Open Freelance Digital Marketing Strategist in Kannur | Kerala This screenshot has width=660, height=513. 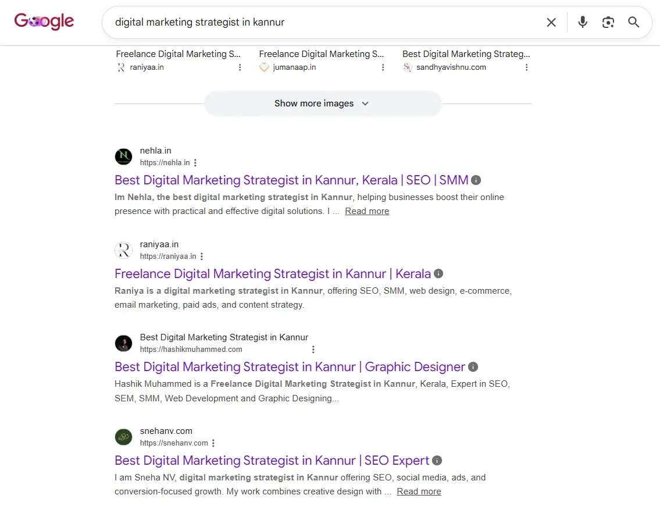pos(273,274)
